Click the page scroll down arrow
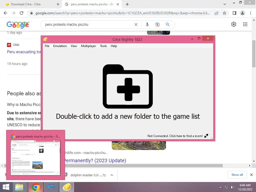 point(254,161)
